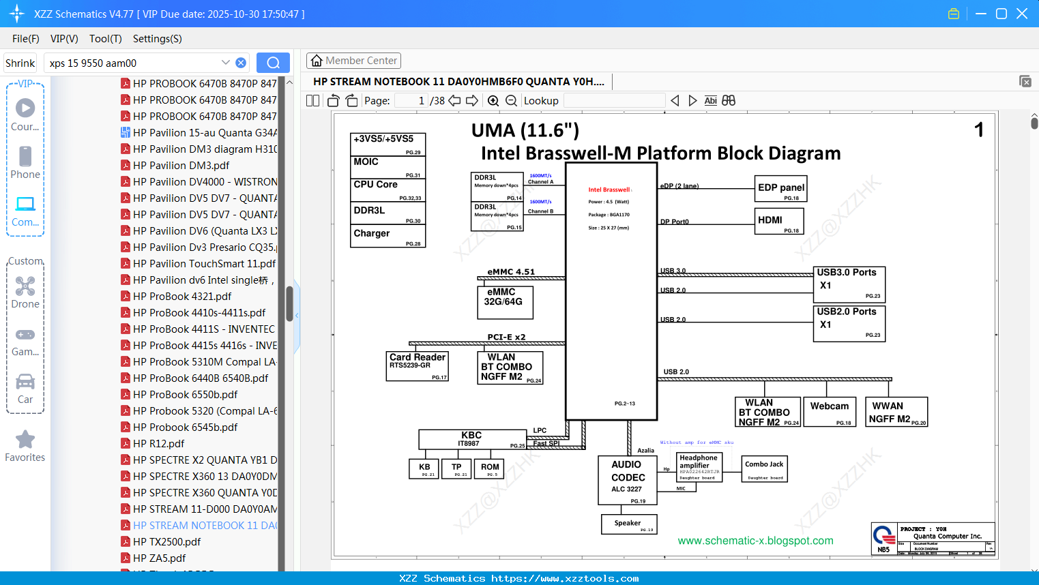Click the file list scroll-up arrow
This screenshot has height=585, width=1039.
pyautogui.click(x=289, y=82)
